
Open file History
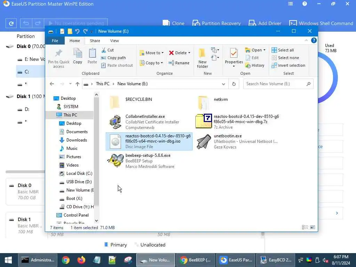tap(255, 65)
